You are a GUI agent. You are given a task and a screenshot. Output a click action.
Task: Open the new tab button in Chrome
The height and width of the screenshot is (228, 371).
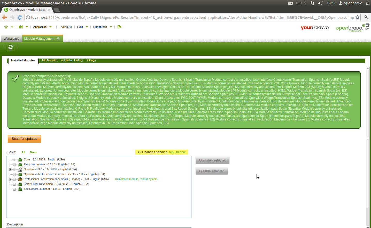click(56, 10)
